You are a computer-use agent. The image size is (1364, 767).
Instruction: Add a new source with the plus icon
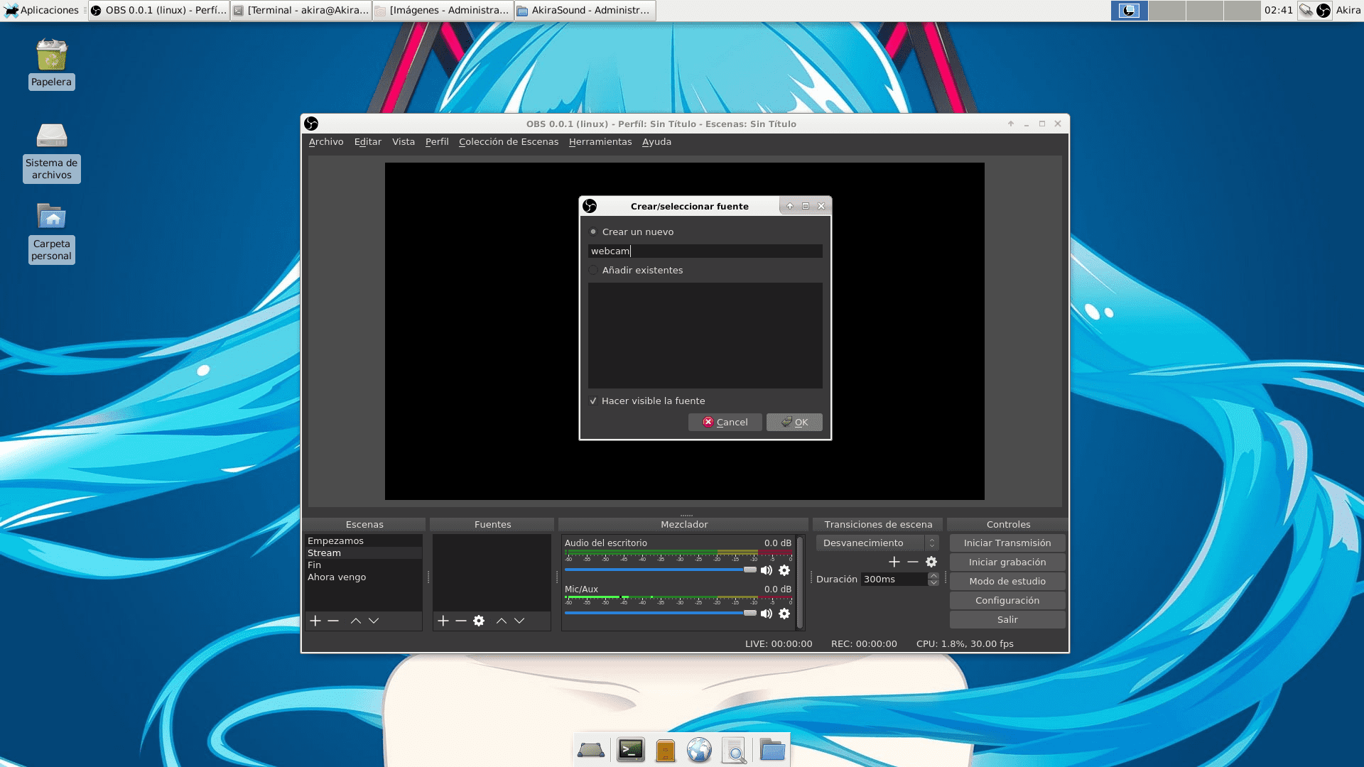[x=443, y=621]
